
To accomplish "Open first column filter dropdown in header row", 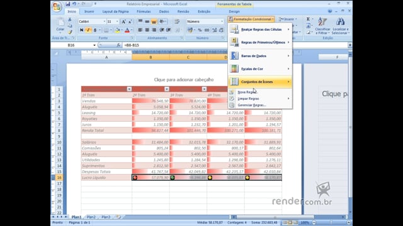I will (x=129, y=89).
